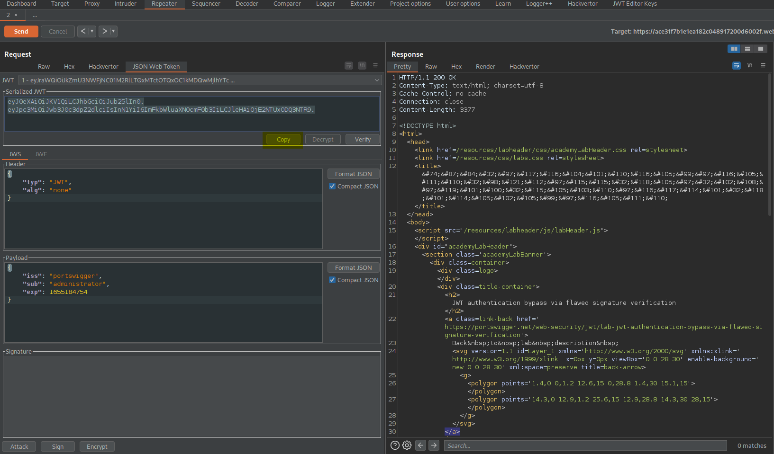Collapse the Payload JSON brace fold marker
The height and width of the screenshot is (454, 774).
tap(9, 267)
